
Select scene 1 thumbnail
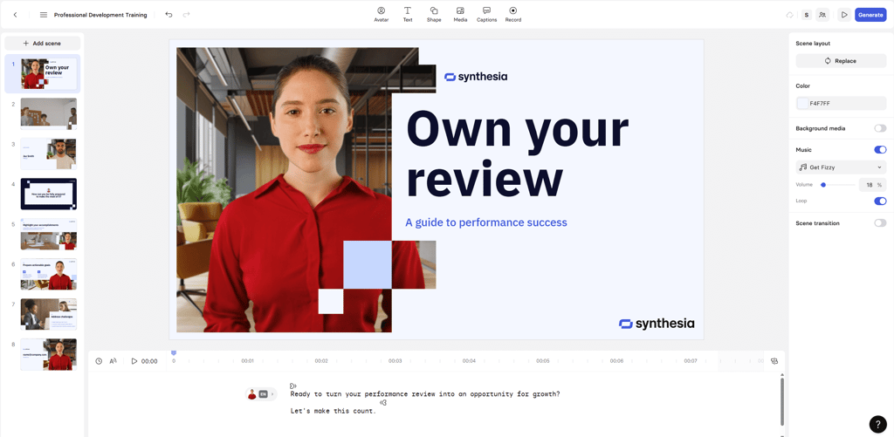click(49, 73)
